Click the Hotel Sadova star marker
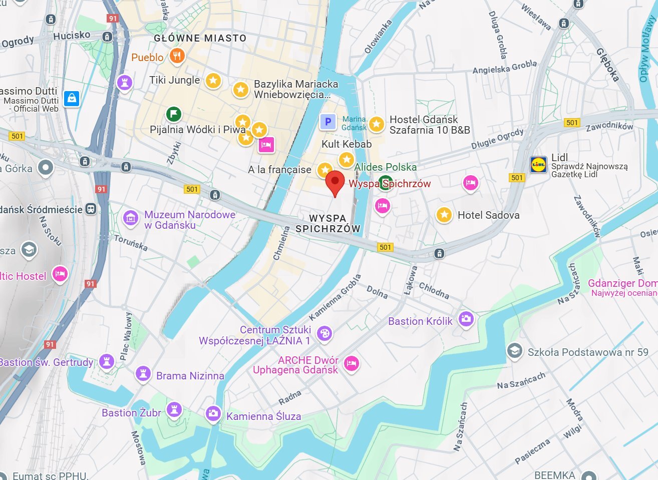The image size is (658, 480). point(444,215)
